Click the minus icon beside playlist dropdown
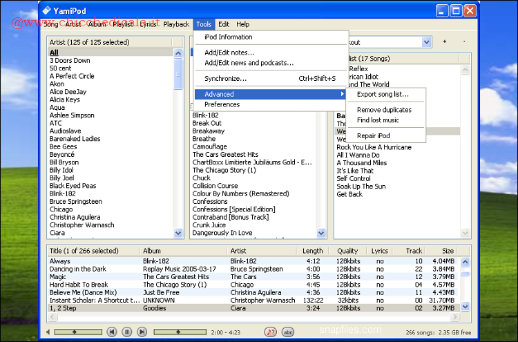The height and width of the screenshot is (342, 518). point(463,42)
